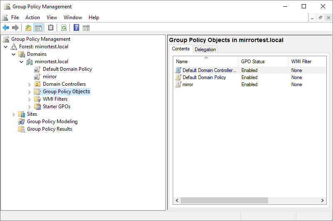The width and height of the screenshot is (333, 221).
Task: Sort list by Name column header
Action: click(x=206, y=62)
